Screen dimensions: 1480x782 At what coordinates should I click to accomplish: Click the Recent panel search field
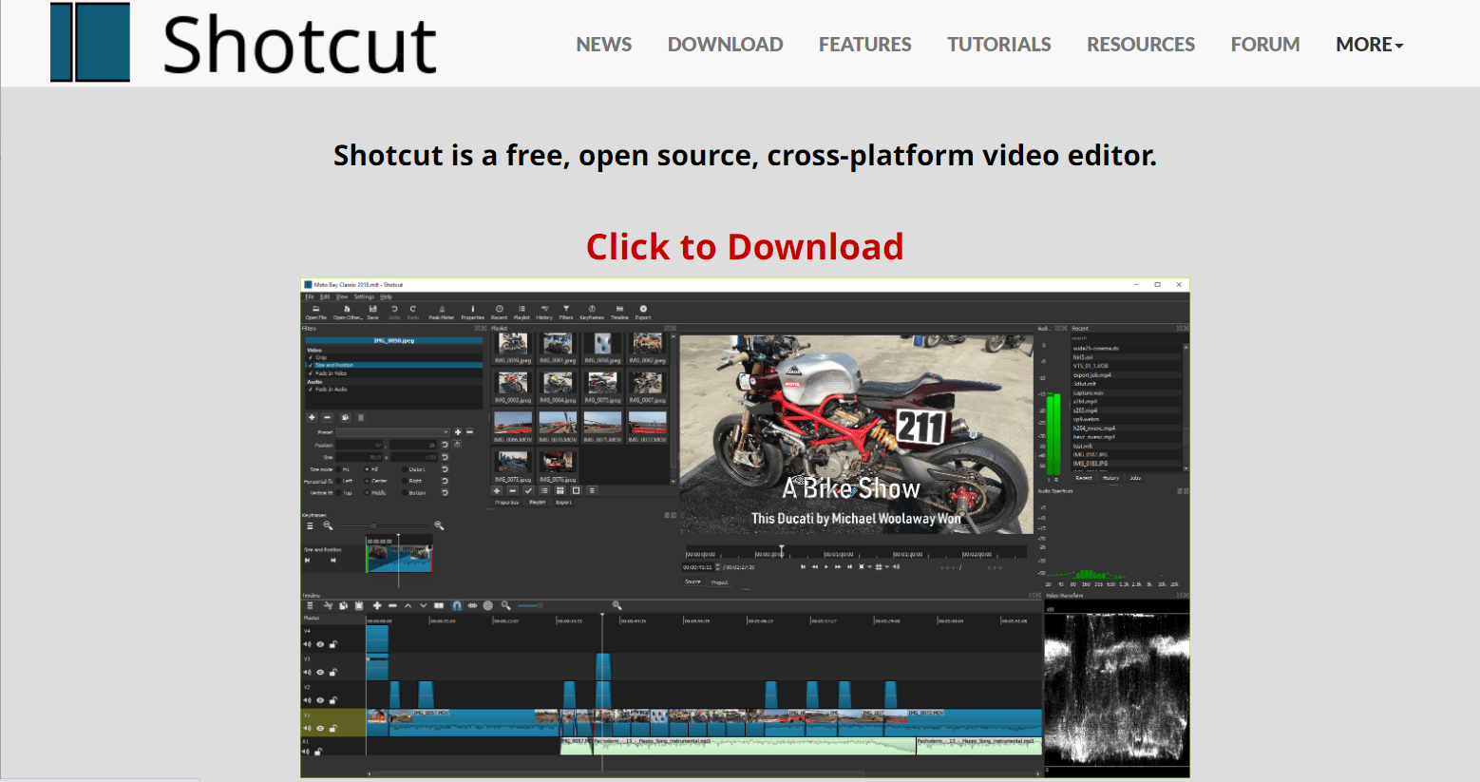[x=1129, y=338]
